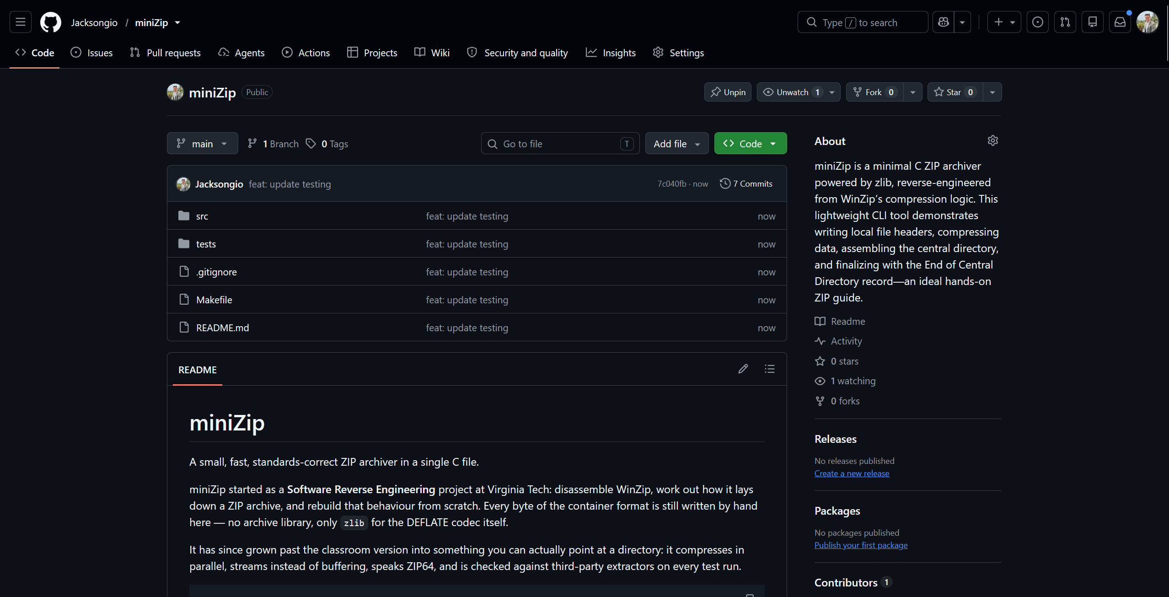Select the README tab above the readme
This screenshot has width=1169, height=597.
(x=198, y=370)
